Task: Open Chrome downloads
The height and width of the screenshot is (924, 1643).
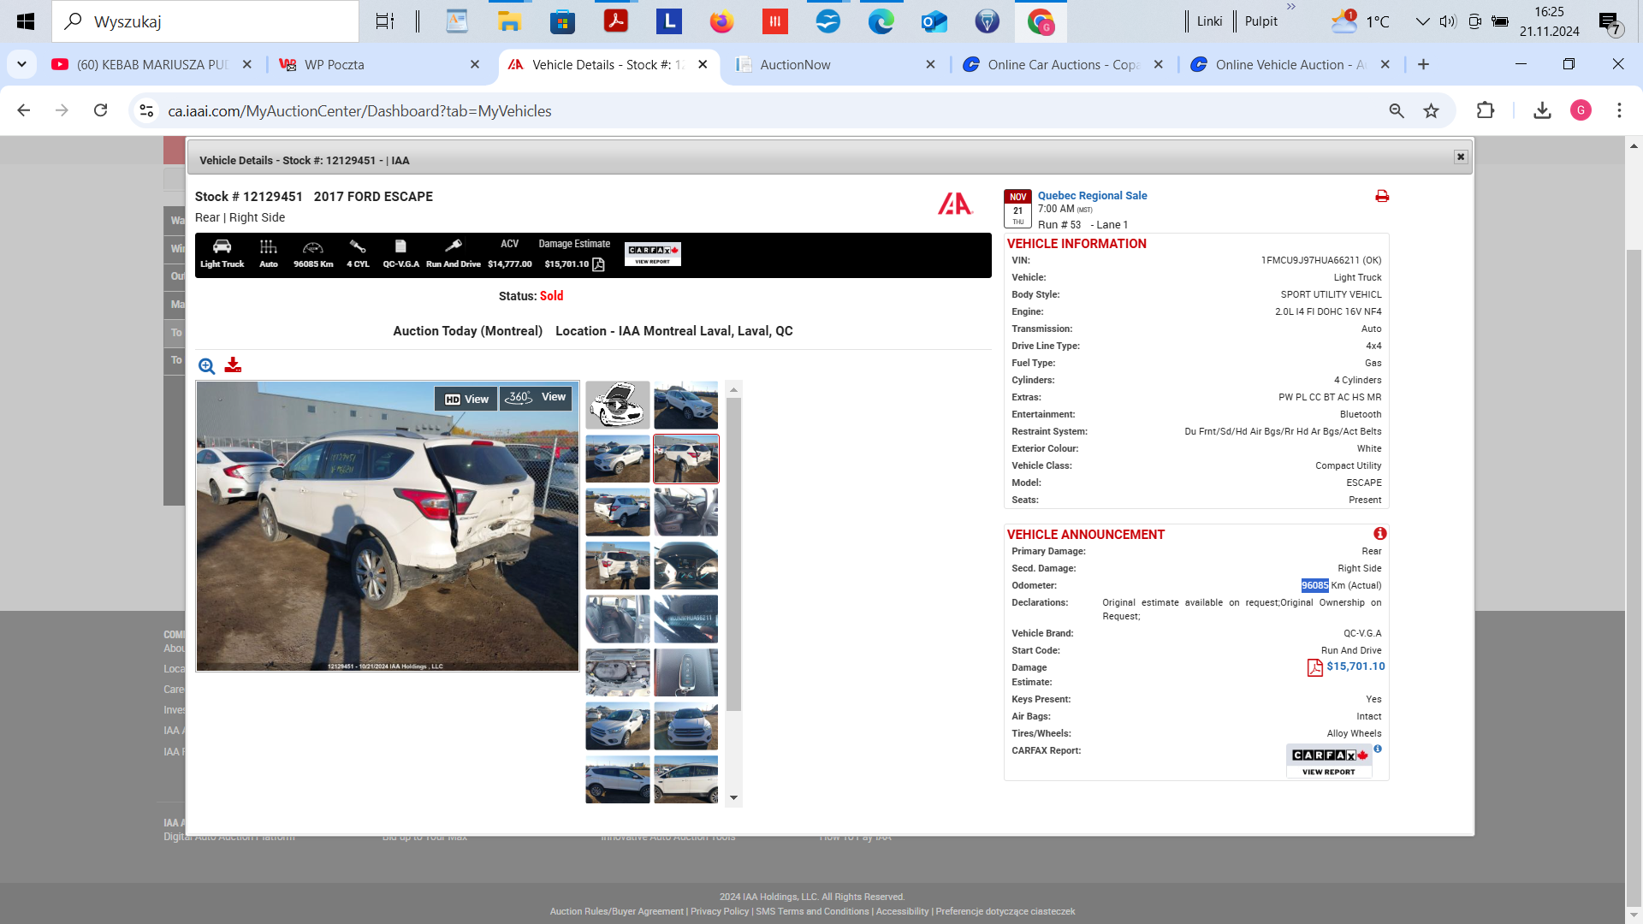Action: point(1542,110)
